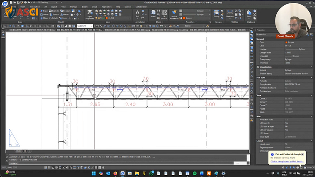Open the View ribbon tab
Image resolution: width=315 pixels, height=177 pixels.
point(64,7)
